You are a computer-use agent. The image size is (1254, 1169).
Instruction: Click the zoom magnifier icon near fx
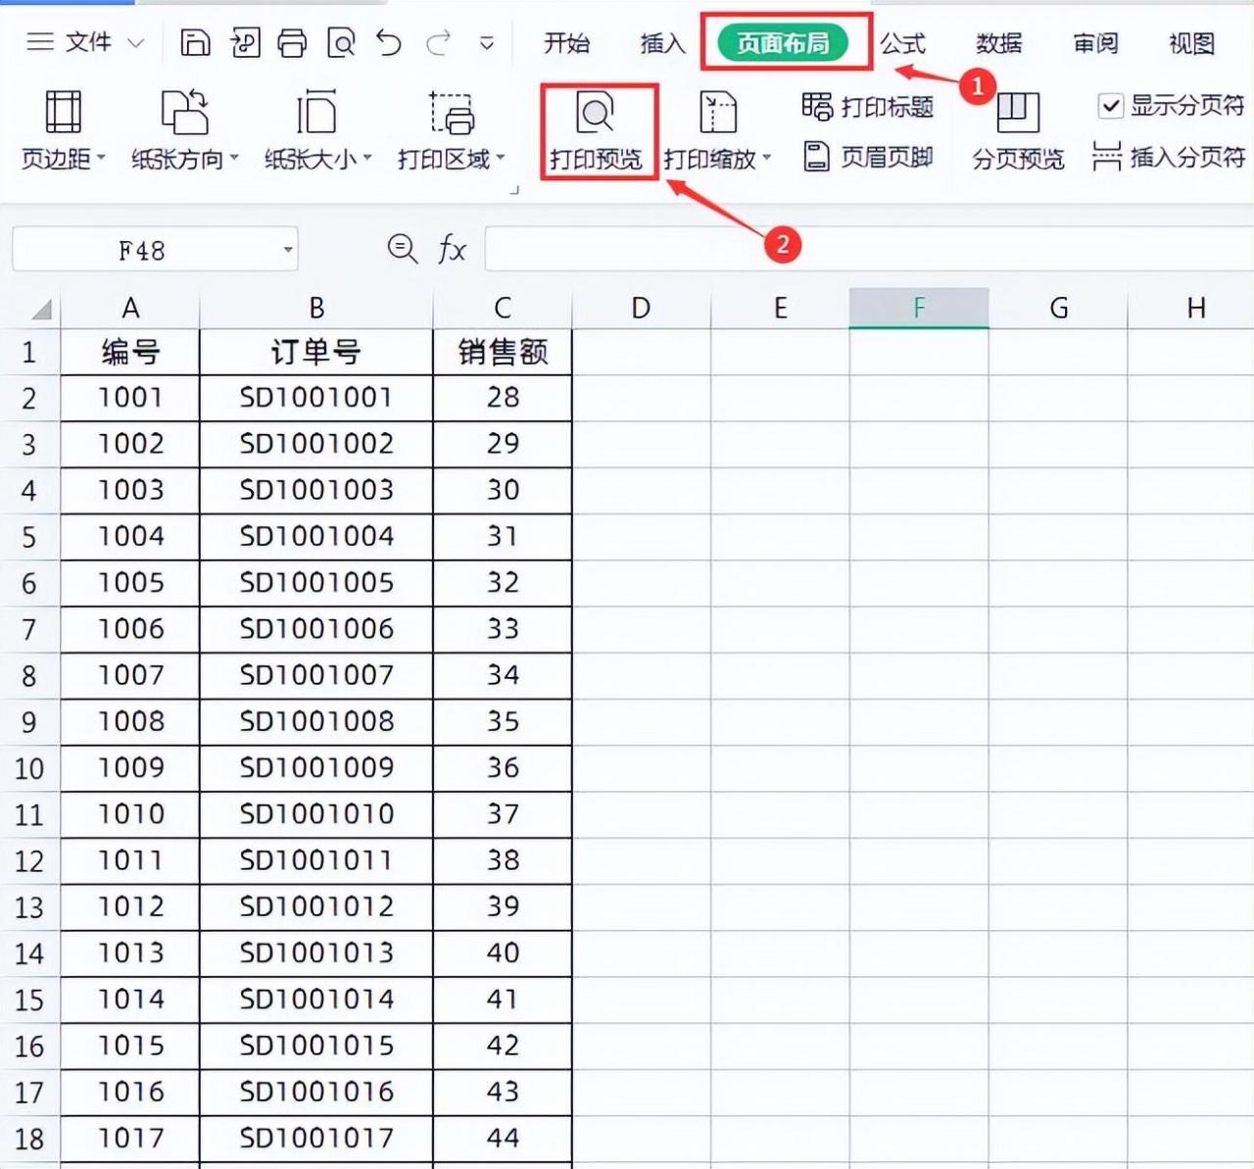pos(403,249)
